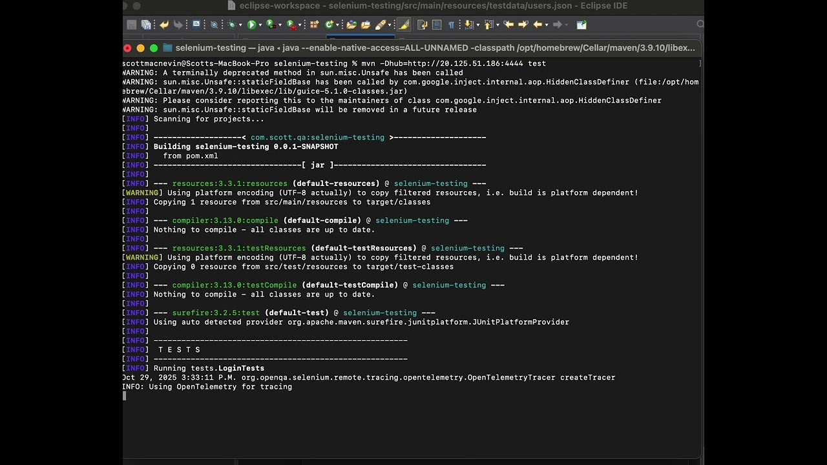Click the gray redo arrow in Eclipse toolbar
This screenshot has height=465, width=827.
tap(178, 25)
